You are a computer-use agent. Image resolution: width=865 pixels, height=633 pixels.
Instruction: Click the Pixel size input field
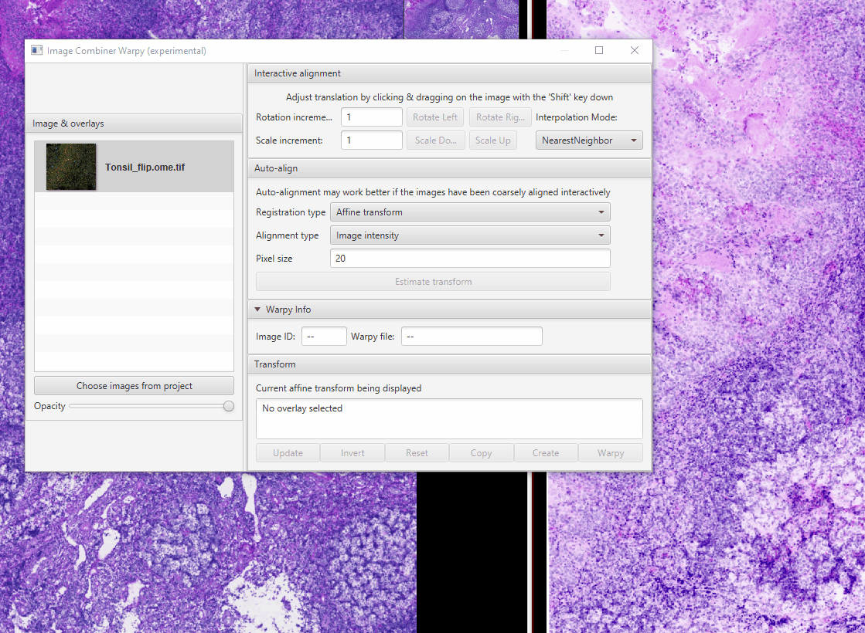[470, 259]
